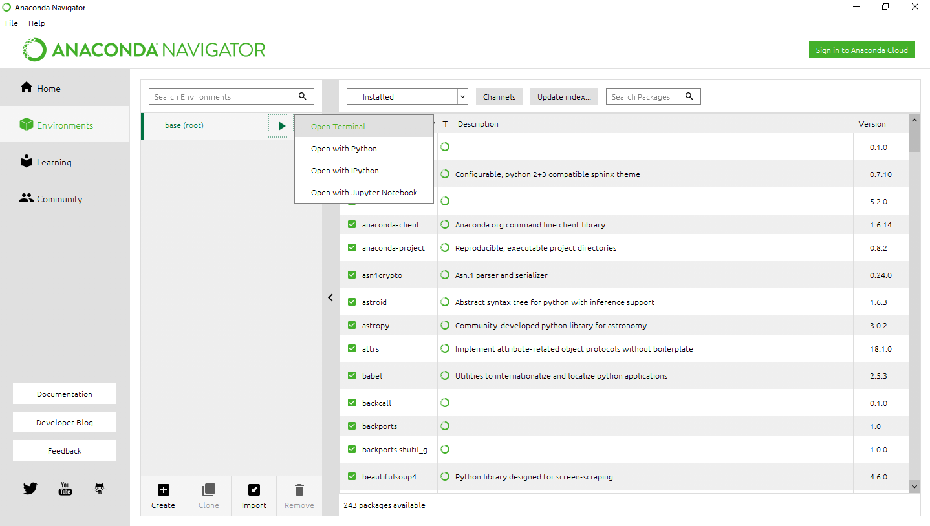Image resolution: width=930 pixels, height=526 pixels.
Task: Toggle the babel package checkbox
Action: tap(352, 375)
